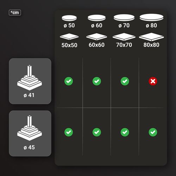The image size is (176, 176).
Task: Click the *cm unit label badge
Action: click(15, 13)
